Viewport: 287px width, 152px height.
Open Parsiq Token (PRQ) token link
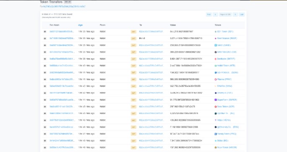(227, 134)
